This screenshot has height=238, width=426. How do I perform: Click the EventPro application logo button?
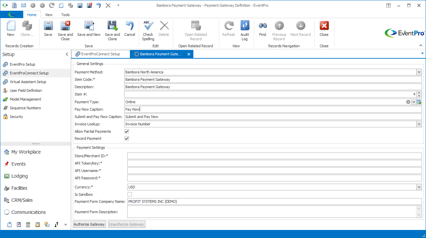(x=12, y=14)
